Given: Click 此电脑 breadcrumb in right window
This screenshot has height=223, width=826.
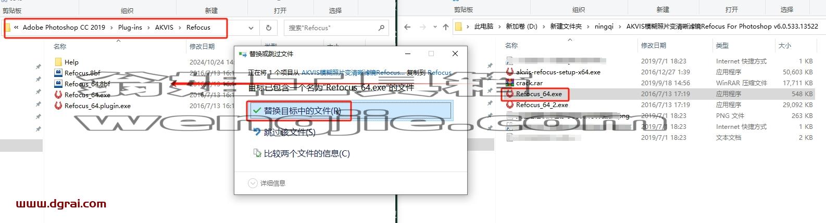Looking at the screenshot, I should click(x=483, y=26).
